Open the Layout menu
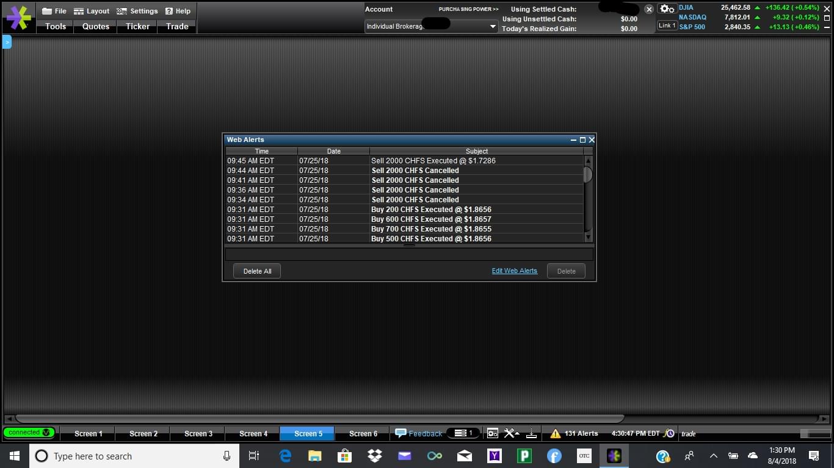 (91, 11)
